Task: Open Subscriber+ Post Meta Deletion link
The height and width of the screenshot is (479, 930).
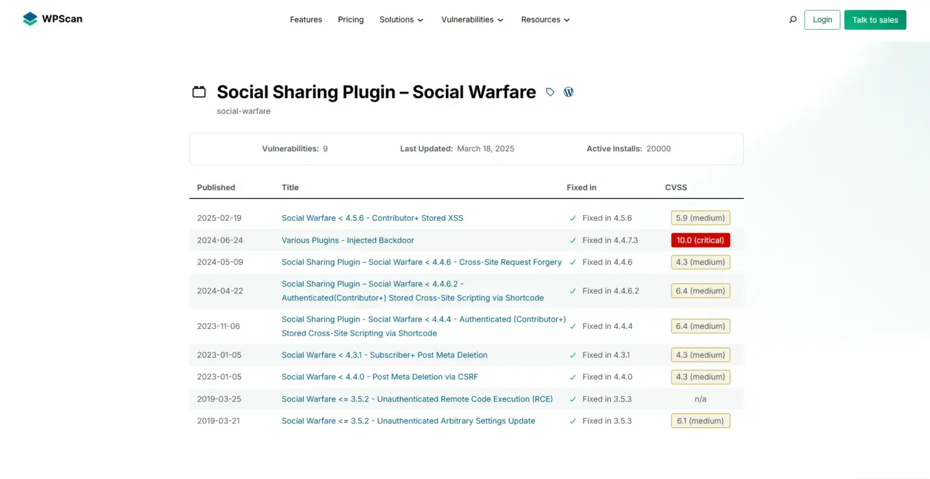Action: pos(385,355)
